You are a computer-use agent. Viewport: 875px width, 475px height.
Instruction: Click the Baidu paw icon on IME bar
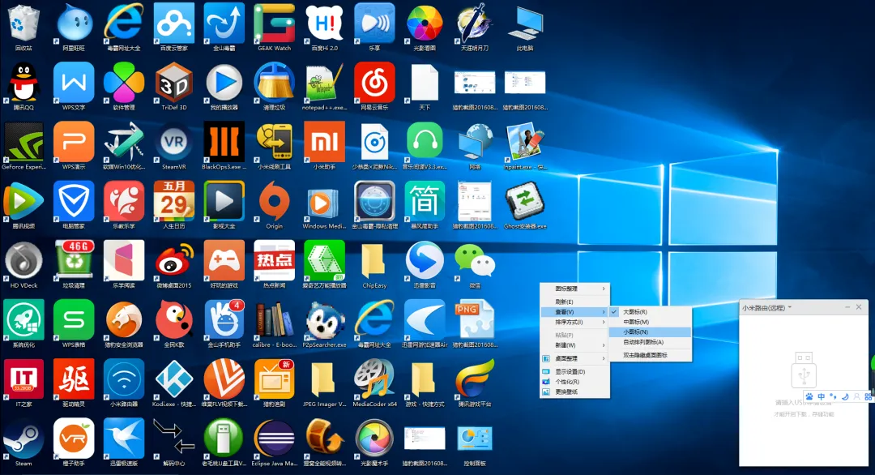click(809, 397)
